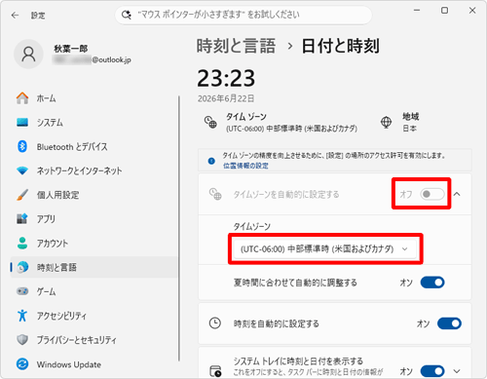487x379 pixels.
Task: Toggle システム トレイに時刻と日付を表示する switch
Action: (x=432, y=371)
